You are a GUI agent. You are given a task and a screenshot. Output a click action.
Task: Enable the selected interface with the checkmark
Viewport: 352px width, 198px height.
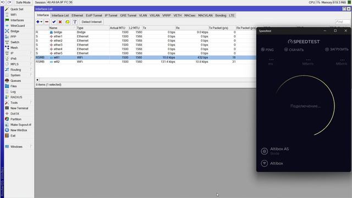click(x=54, y=22)
